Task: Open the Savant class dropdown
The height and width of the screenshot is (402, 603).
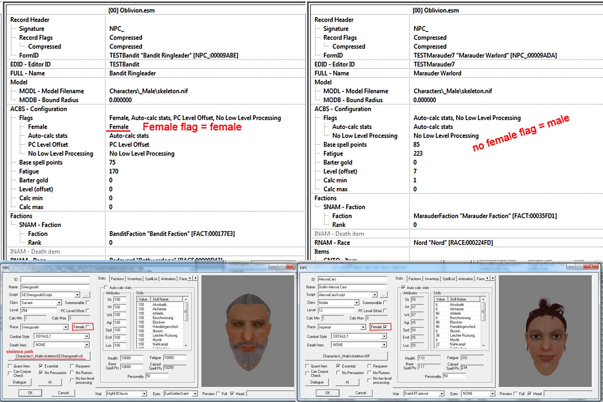Action: (x=59, y=302)
